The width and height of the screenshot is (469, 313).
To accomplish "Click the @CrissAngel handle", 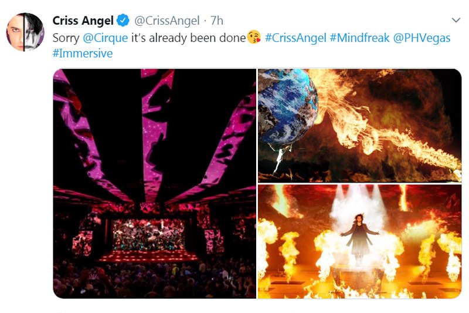I will pyautogui.click(x=167, y=21).
